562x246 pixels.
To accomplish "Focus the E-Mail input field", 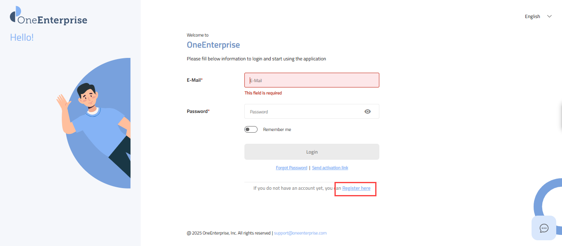I will (311, 80).
